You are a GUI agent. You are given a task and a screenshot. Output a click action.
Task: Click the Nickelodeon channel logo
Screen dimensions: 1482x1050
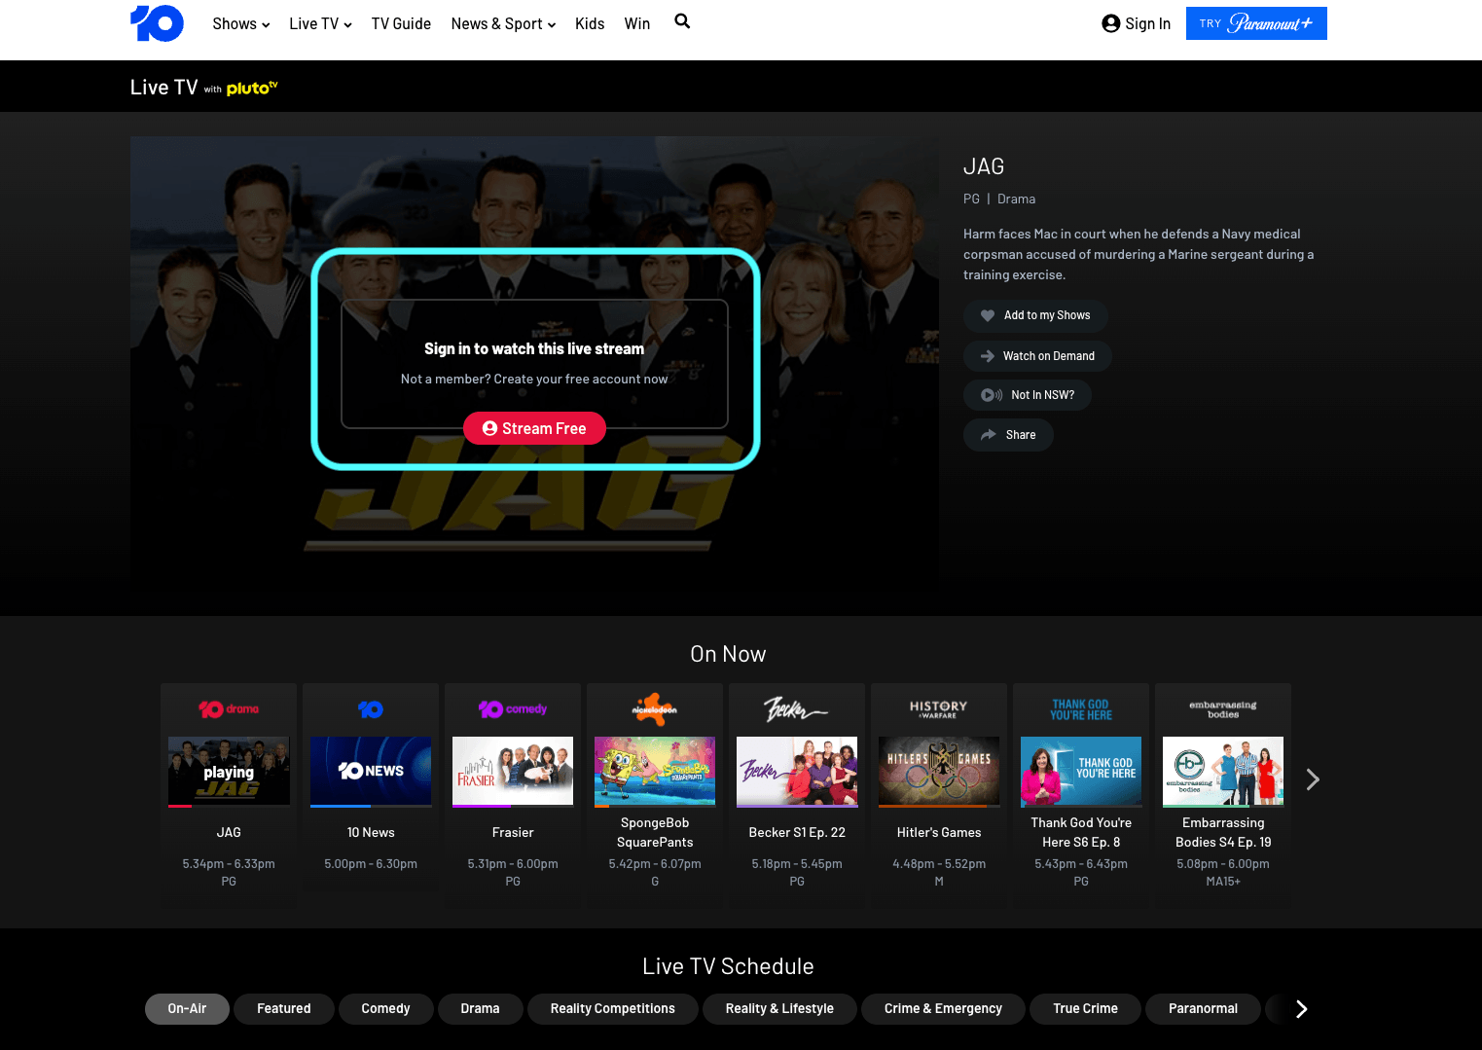point(655,709)
